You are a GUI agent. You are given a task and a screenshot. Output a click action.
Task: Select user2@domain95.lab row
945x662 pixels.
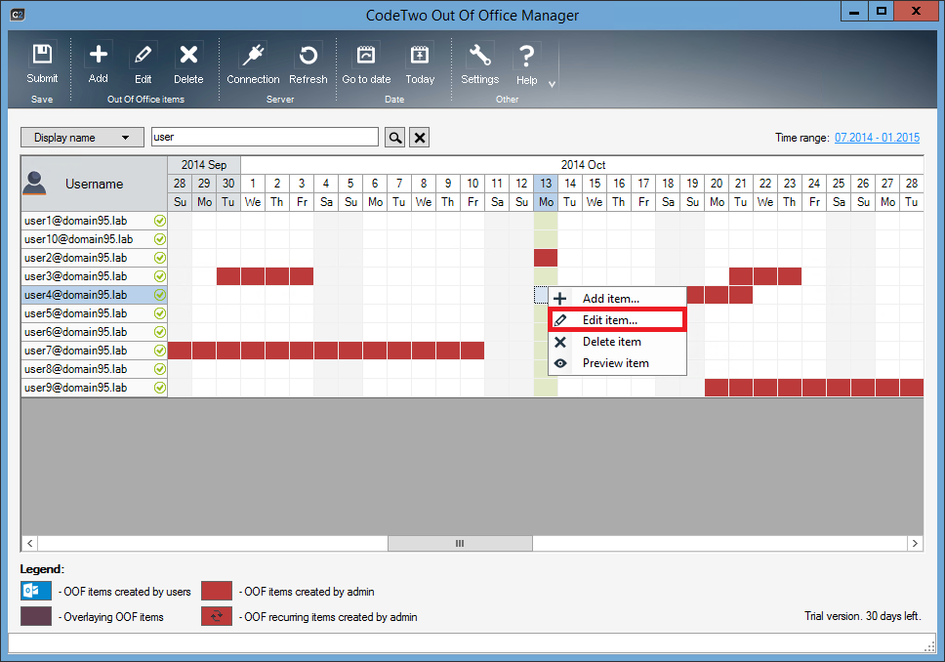point(94,258)
